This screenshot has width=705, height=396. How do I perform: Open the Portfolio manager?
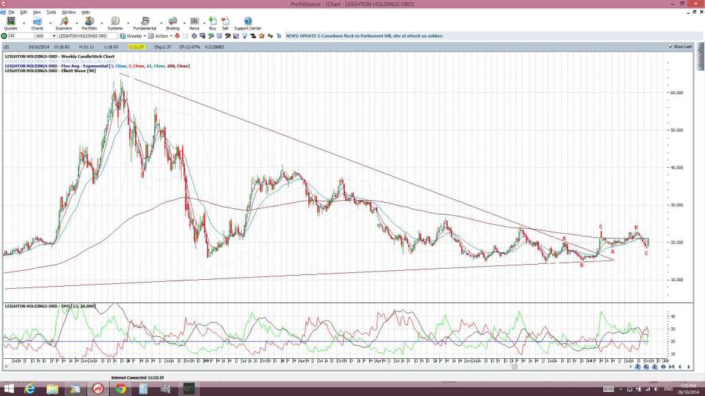(89, 23)
